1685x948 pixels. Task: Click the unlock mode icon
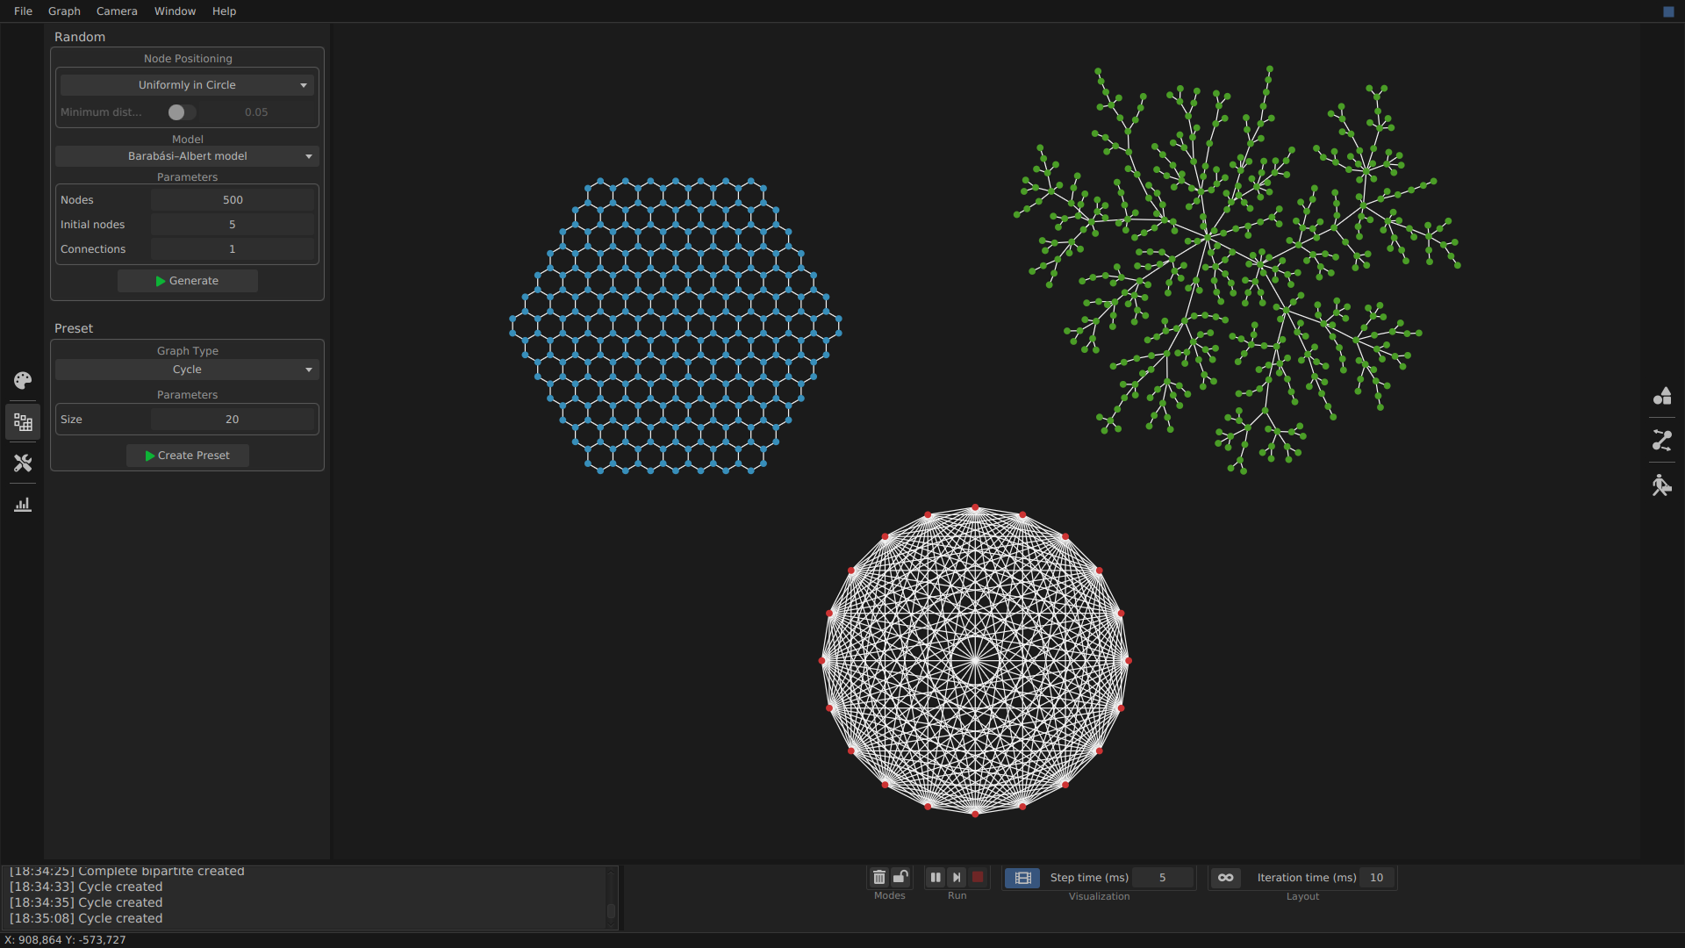click(x=900, y=877)
